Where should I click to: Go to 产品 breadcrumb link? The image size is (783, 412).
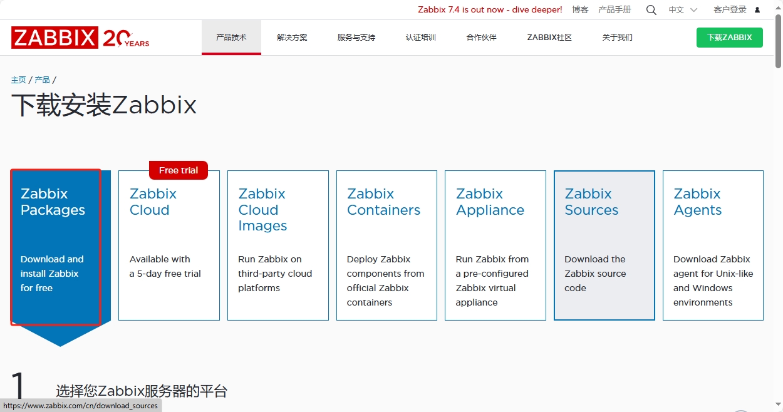[42, 80]
